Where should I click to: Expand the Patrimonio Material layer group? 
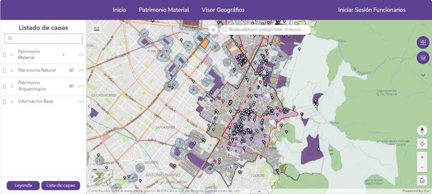11,55
